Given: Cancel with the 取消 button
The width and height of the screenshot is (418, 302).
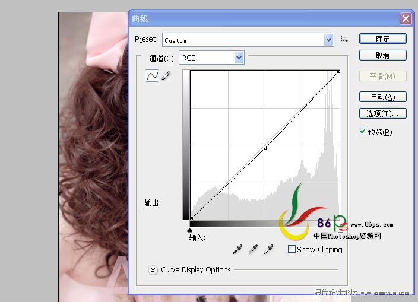Looking at the screenshot, I should (x=383, y=55).
